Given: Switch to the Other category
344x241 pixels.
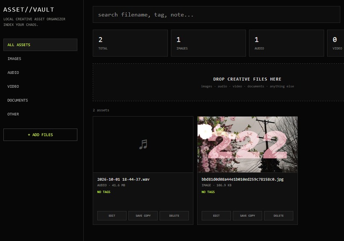Looking at the screenshot, I should click(x=41, y=114).
